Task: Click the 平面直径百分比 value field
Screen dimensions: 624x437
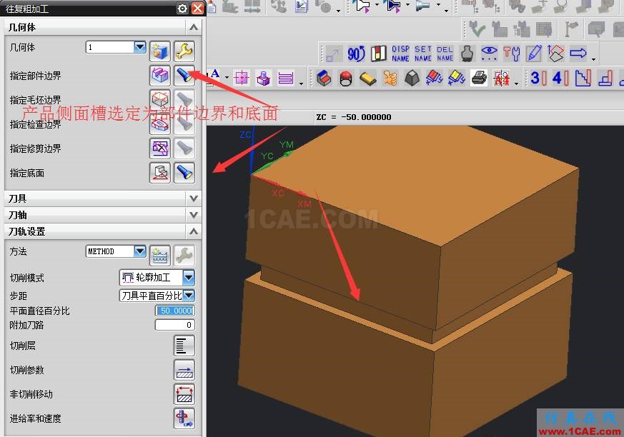Action: (174, 311)
